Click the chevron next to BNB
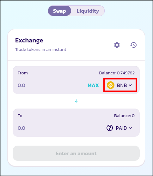Viewport: 153px width, 176px height. [130, 85]
